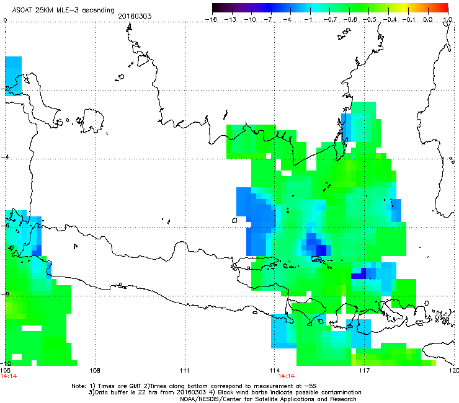Click the -16 label on the color scale
Viewport: 459px width, 403px height.
click(211, 20)
